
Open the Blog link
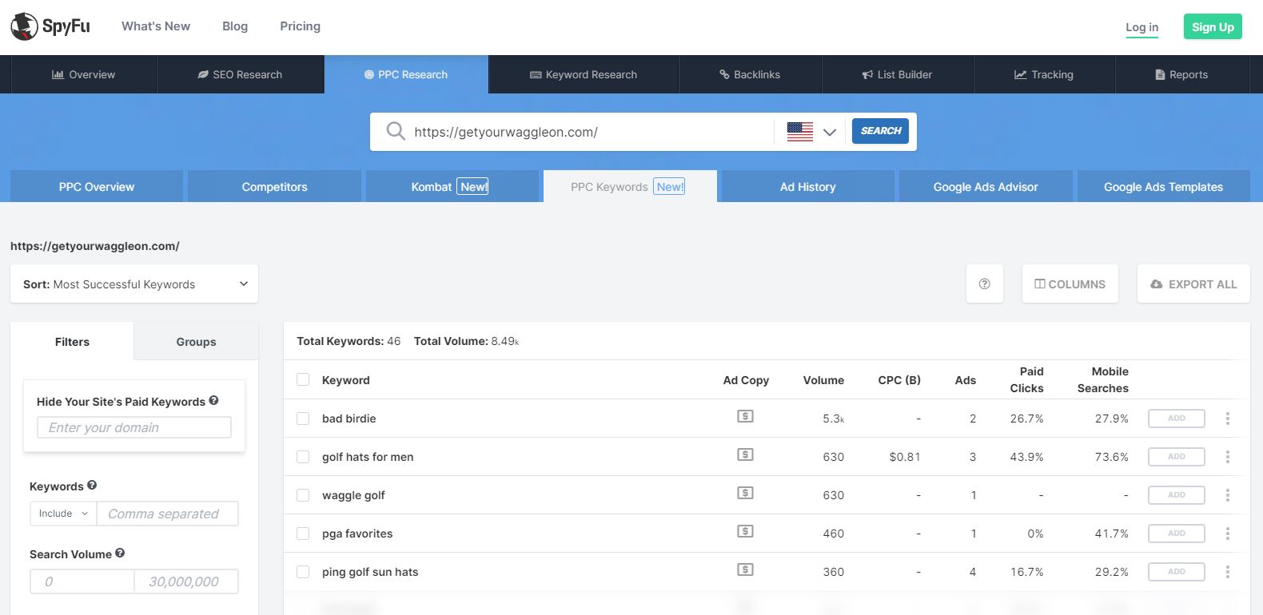pyautogui.click(x=235, y=26)
